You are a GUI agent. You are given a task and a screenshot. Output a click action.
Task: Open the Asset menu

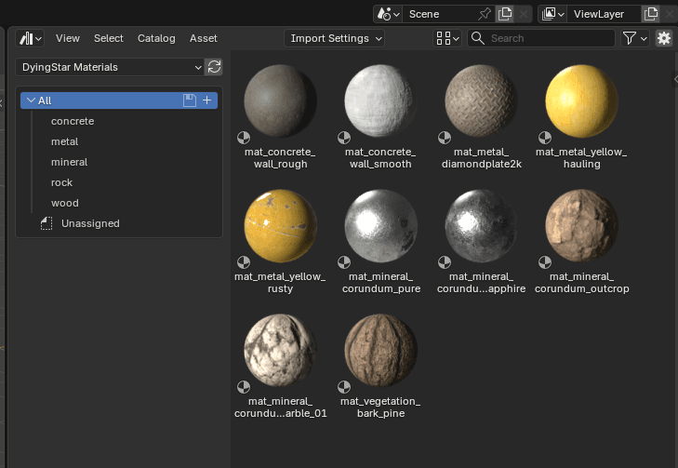coord(204,38)
